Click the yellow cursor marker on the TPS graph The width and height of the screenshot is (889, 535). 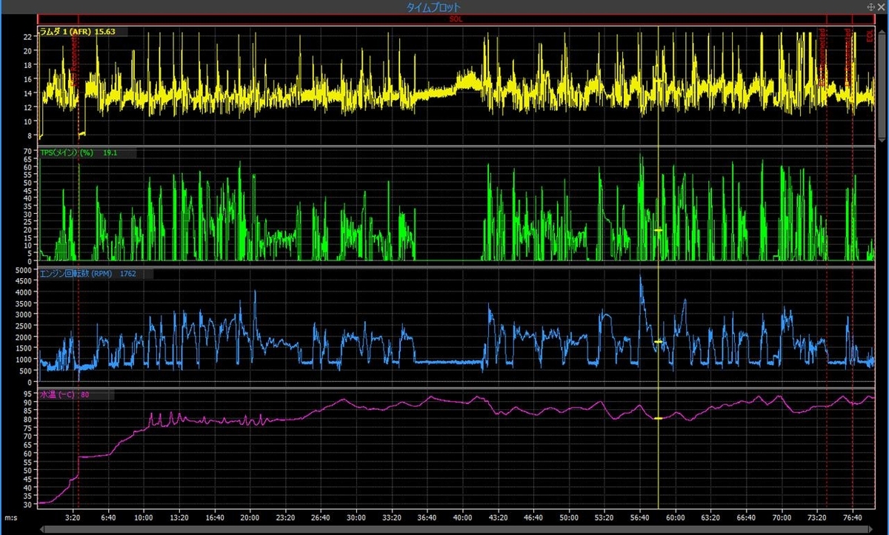tap(658, 231)
